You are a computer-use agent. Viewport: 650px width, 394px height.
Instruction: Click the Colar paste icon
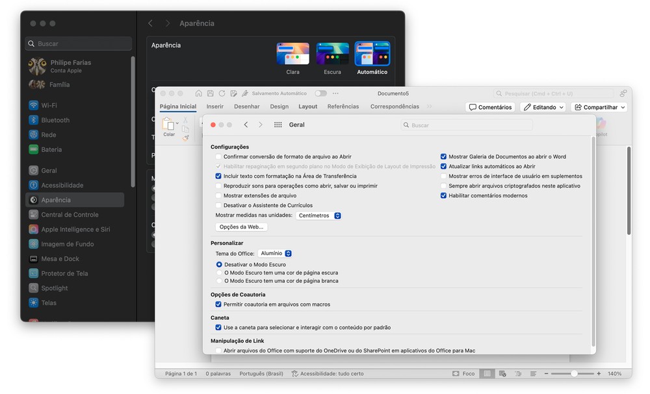(168, 124)
